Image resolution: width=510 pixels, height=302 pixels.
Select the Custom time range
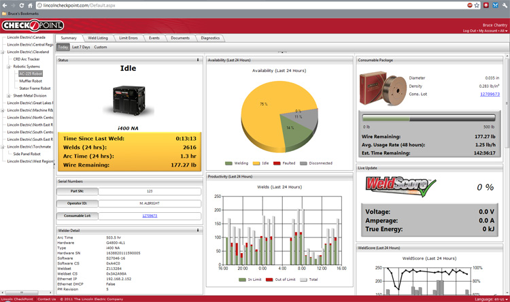coord(101,47)
